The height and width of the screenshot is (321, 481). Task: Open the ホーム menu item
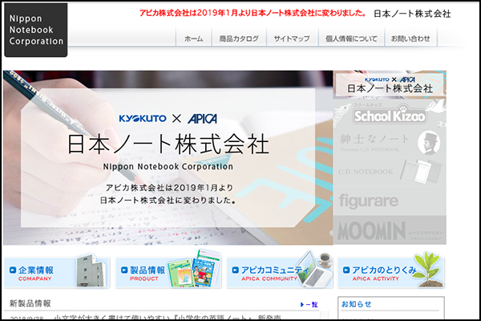tap(193, 39)
